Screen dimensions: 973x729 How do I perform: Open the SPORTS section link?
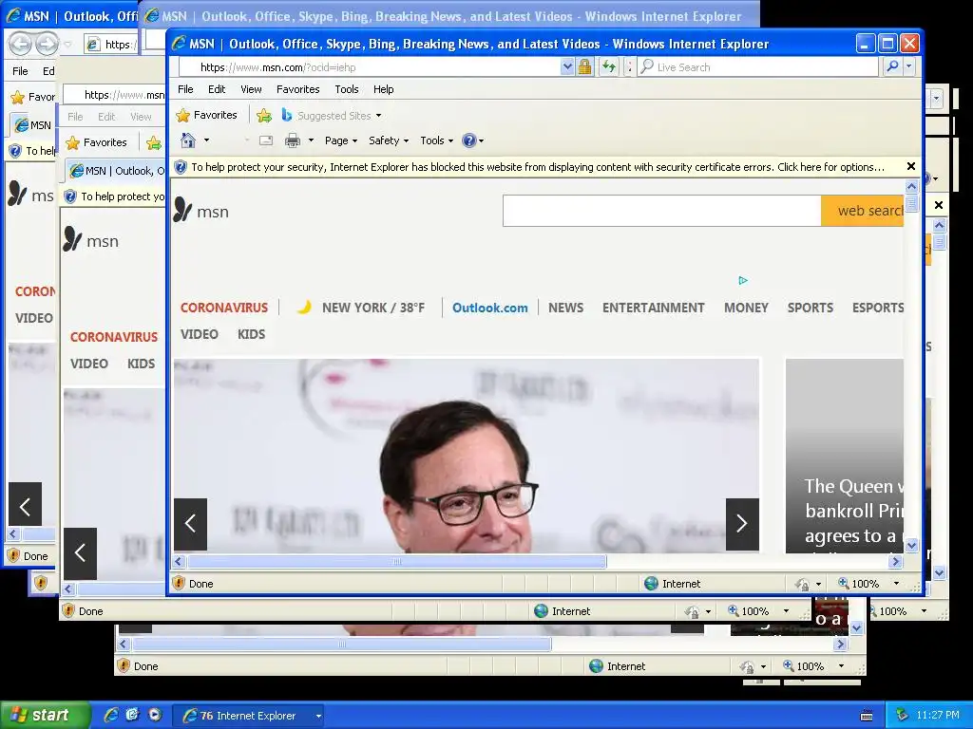(x=810, y=308)
